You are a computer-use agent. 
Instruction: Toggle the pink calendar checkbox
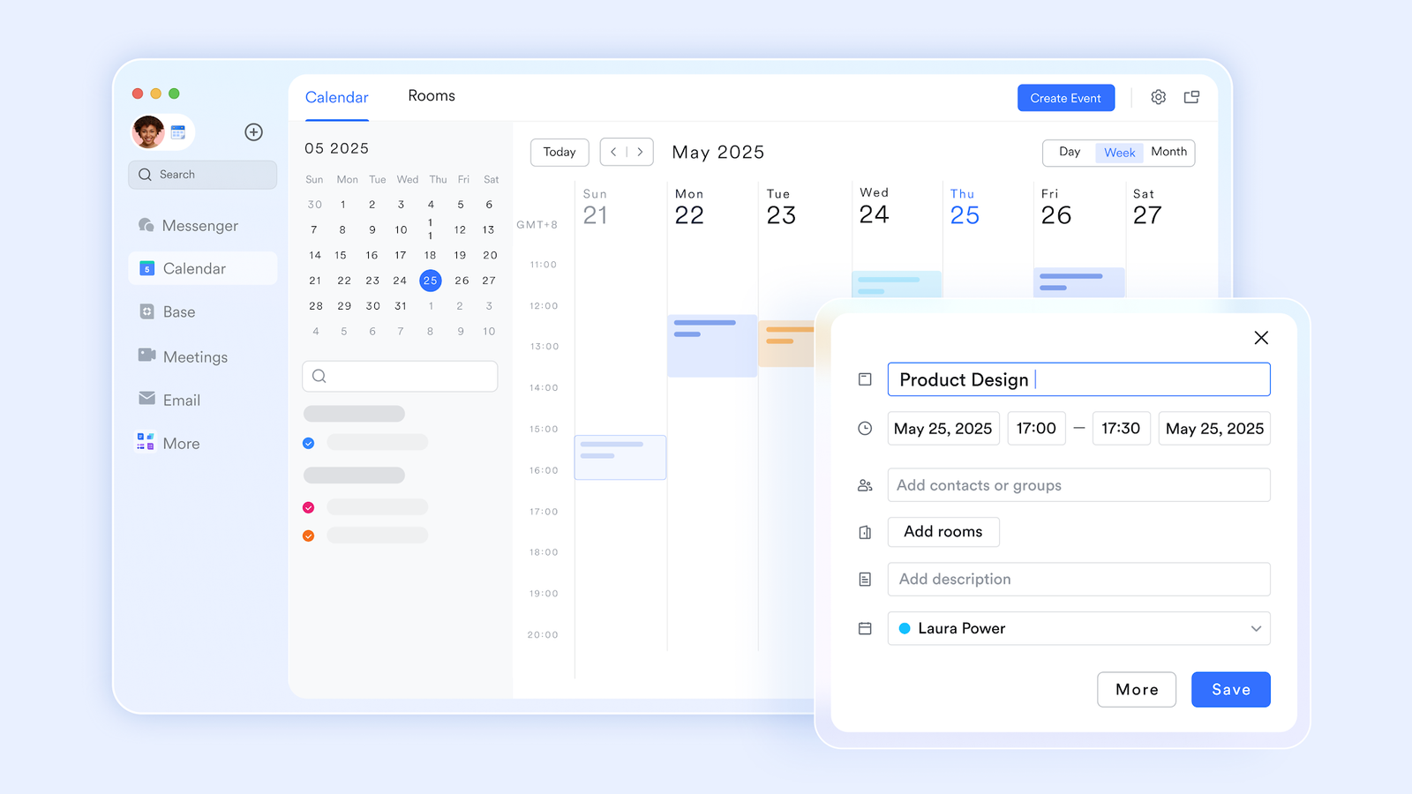pyautogui.click(x=309, y=507)
